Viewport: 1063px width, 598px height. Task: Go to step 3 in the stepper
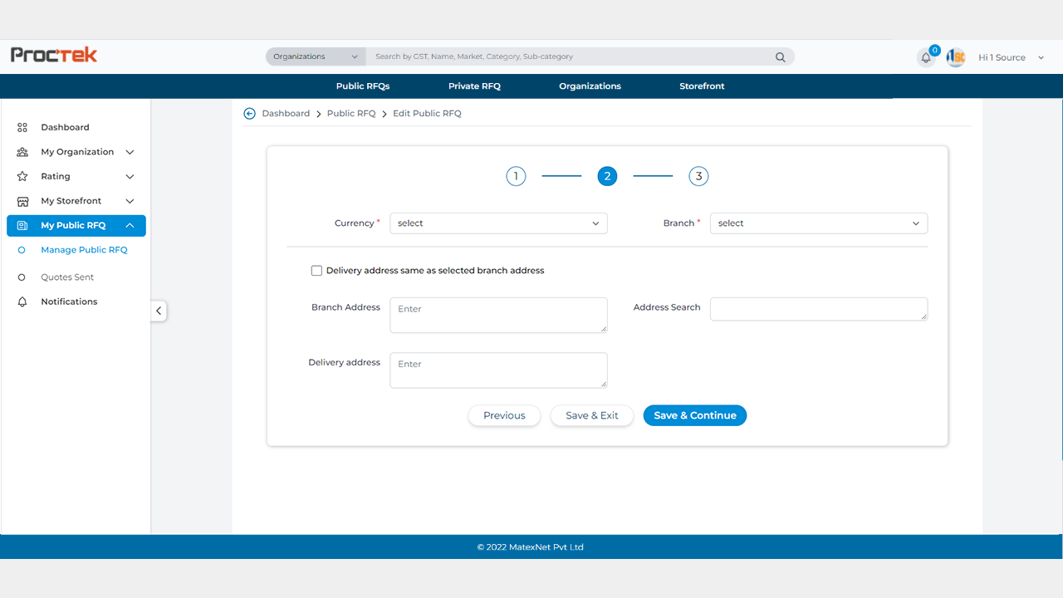click(698, 176)
